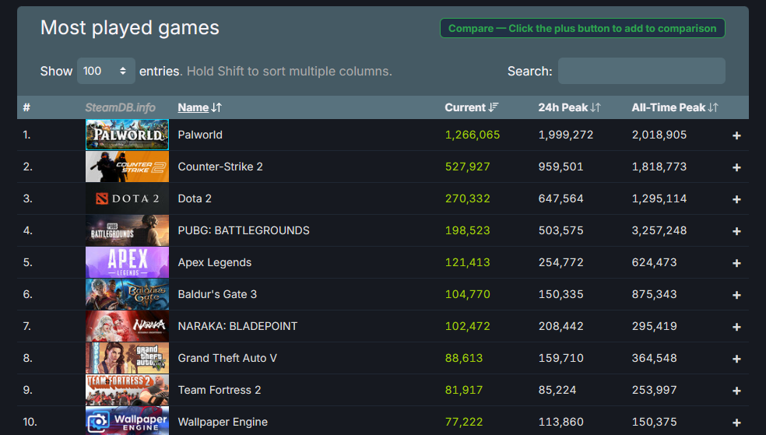Select Baldur's Gate 3 all-time peak 875,343

click(654, 294)
